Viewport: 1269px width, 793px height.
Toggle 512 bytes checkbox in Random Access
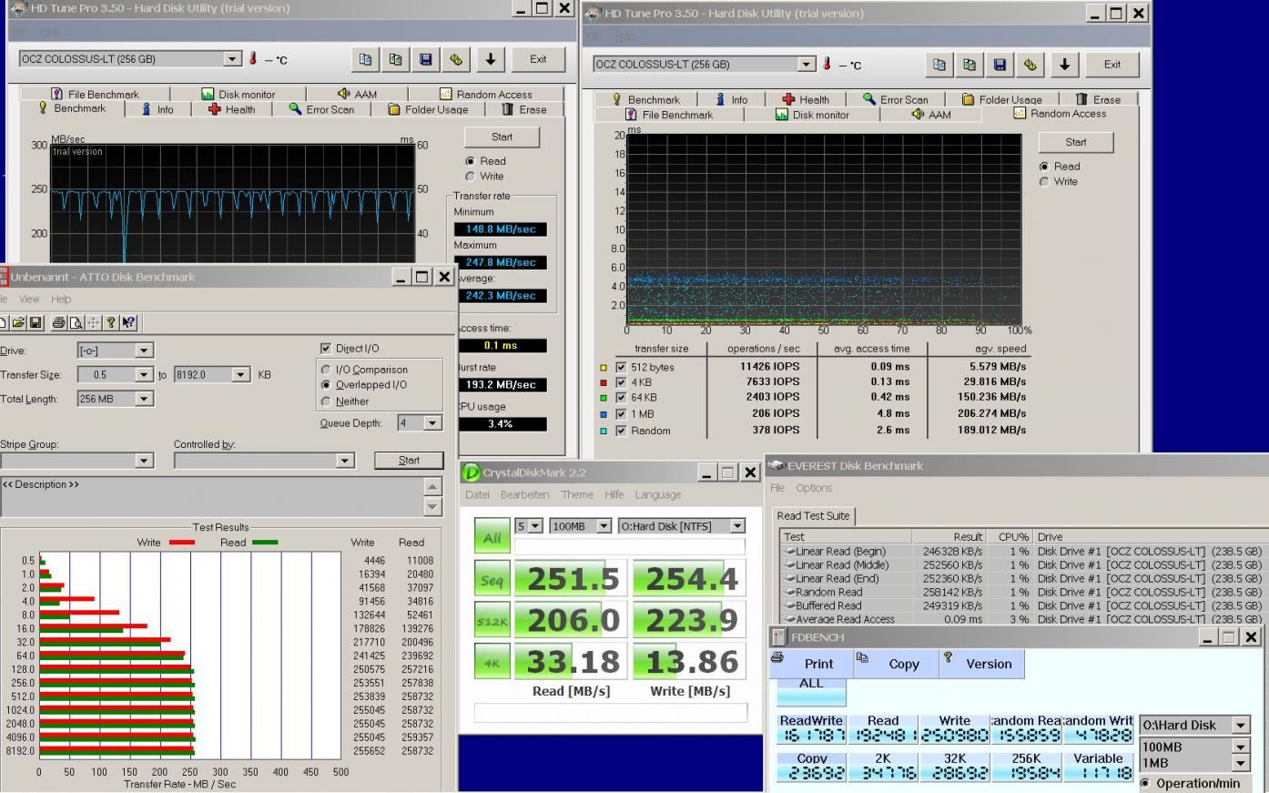621,367
